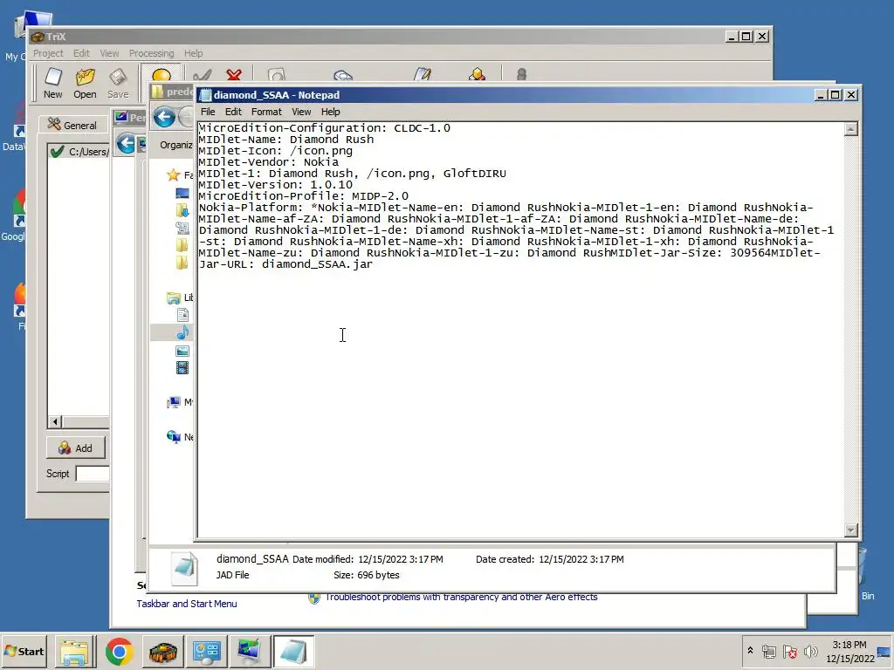Click the Personalization monitor taskbar icon
This screenshot has height=670, width=894.
pyautogui.click(x=249, y=652)
